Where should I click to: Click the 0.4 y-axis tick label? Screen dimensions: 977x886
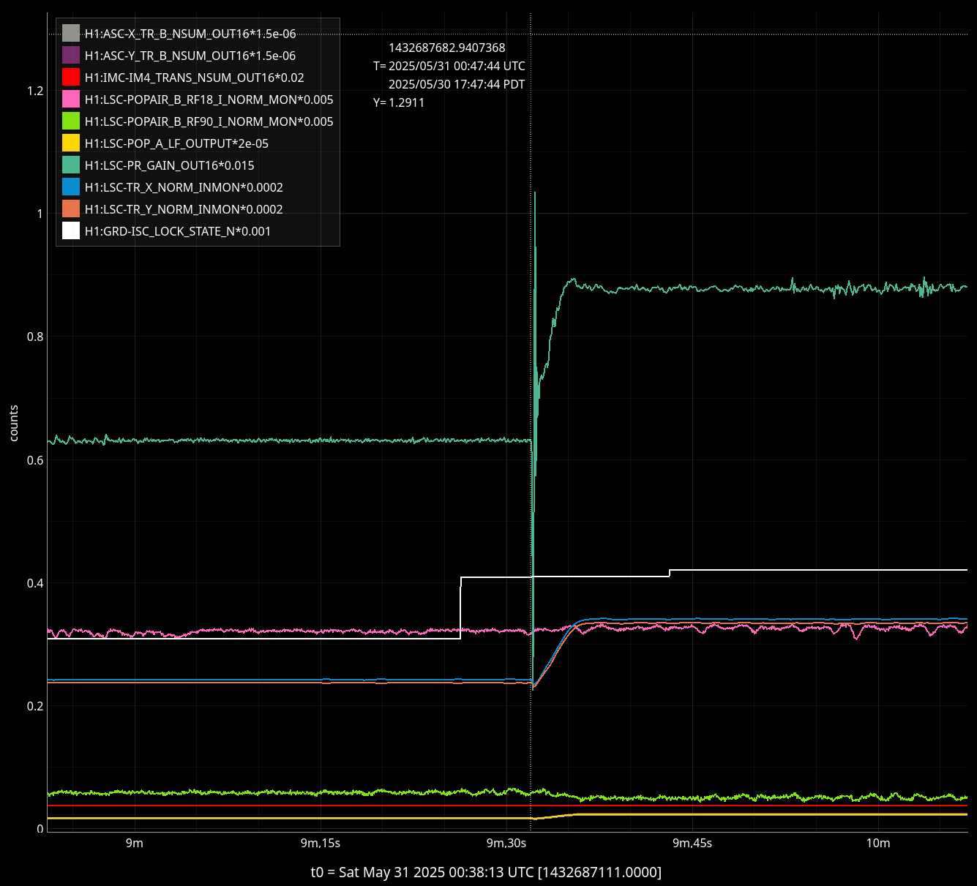point(35,583)
